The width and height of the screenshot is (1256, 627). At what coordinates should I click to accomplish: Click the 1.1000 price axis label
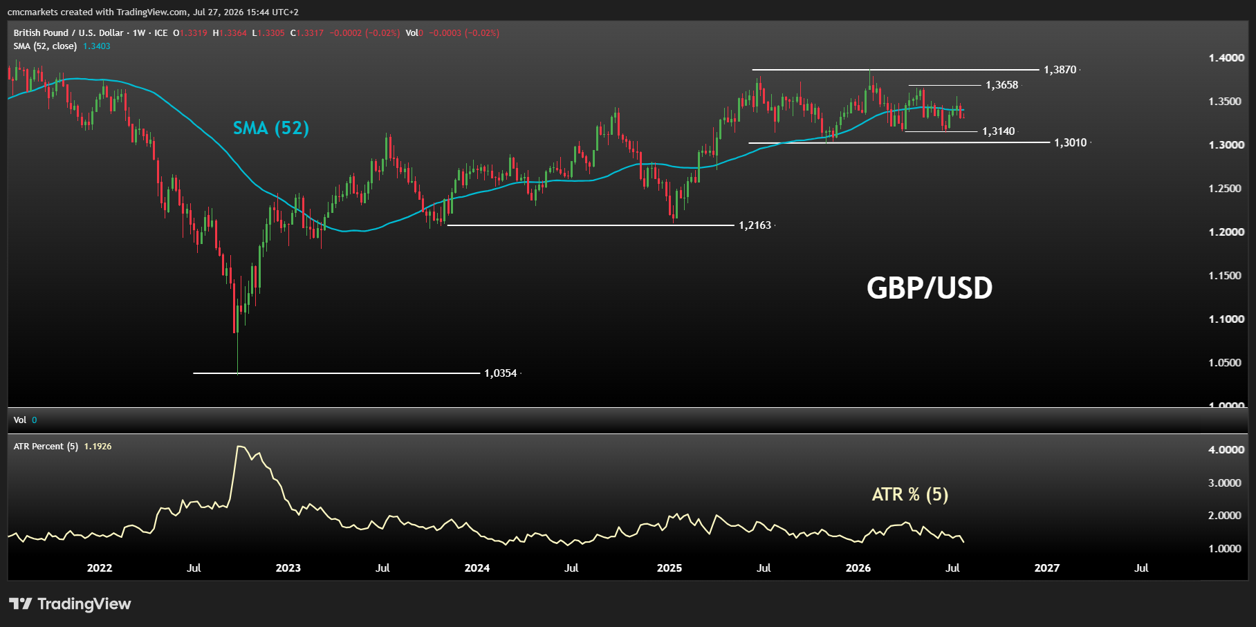click(1226, 319)
